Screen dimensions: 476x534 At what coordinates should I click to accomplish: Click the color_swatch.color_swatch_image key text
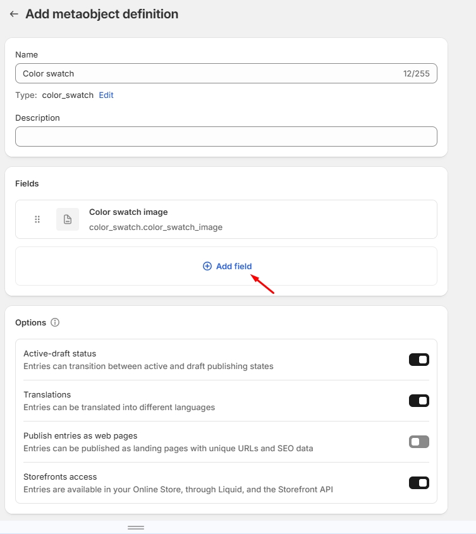click(x=156, y=227)
